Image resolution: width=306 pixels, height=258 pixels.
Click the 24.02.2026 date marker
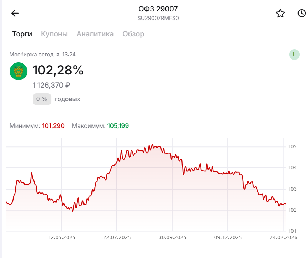pos(284,237)
